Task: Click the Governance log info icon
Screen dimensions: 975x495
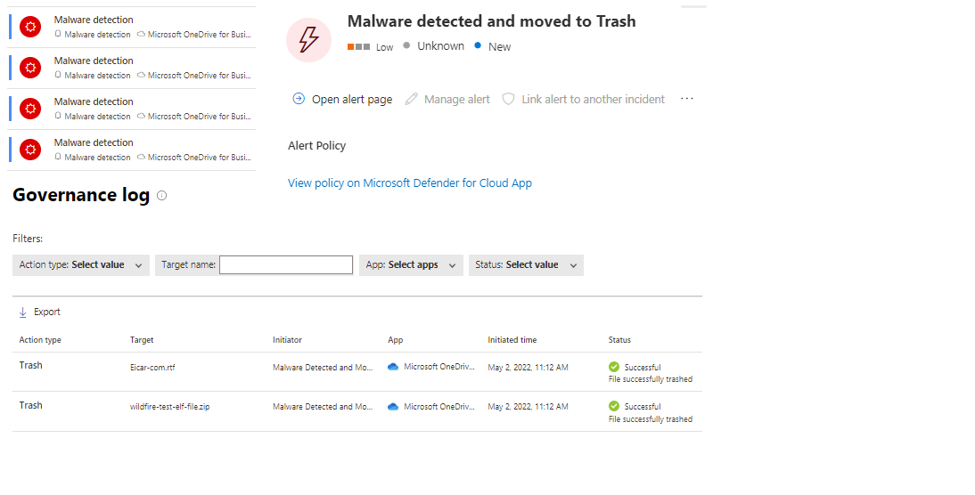Action: (x=161, y=196)
